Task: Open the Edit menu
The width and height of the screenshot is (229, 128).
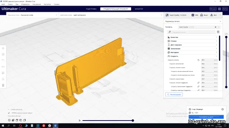Action: click(10, 4)
